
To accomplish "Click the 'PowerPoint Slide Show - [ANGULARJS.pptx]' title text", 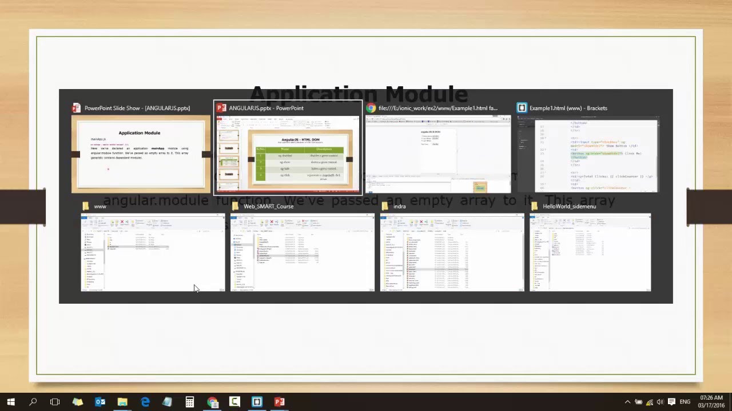I will [137, 108].
